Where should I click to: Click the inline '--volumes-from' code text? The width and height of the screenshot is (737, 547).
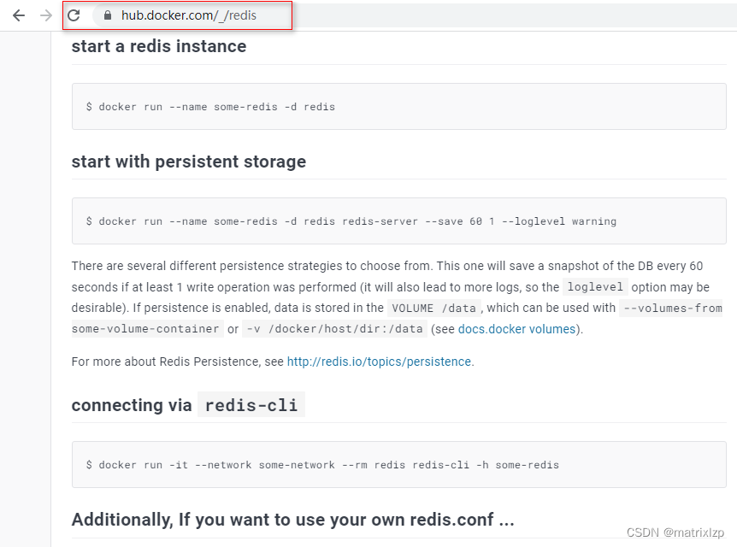[672, 308]
